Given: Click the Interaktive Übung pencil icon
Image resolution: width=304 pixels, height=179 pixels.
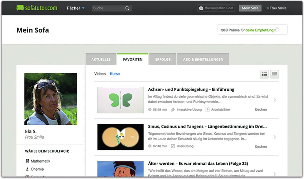Looking at the screenshot, I should pos(173,109).
